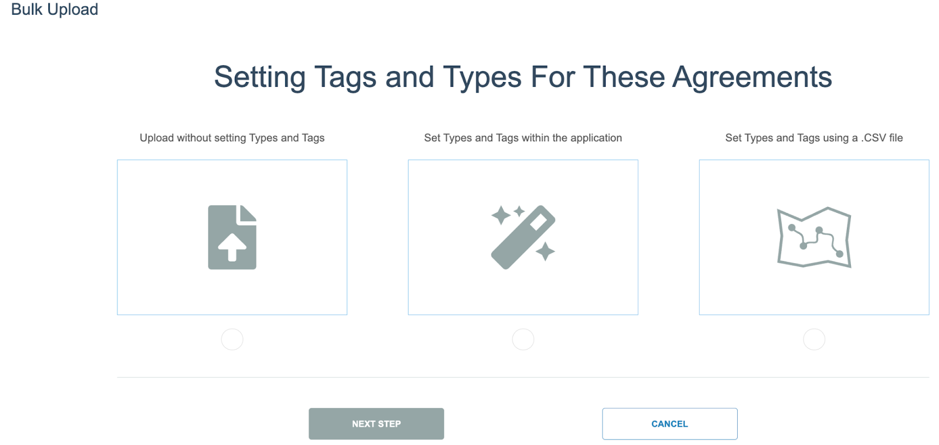Image resolution: width=939 pixels, height=445 pixels.
Task: Click the document upload arrow icon
Action: [232, 237]
